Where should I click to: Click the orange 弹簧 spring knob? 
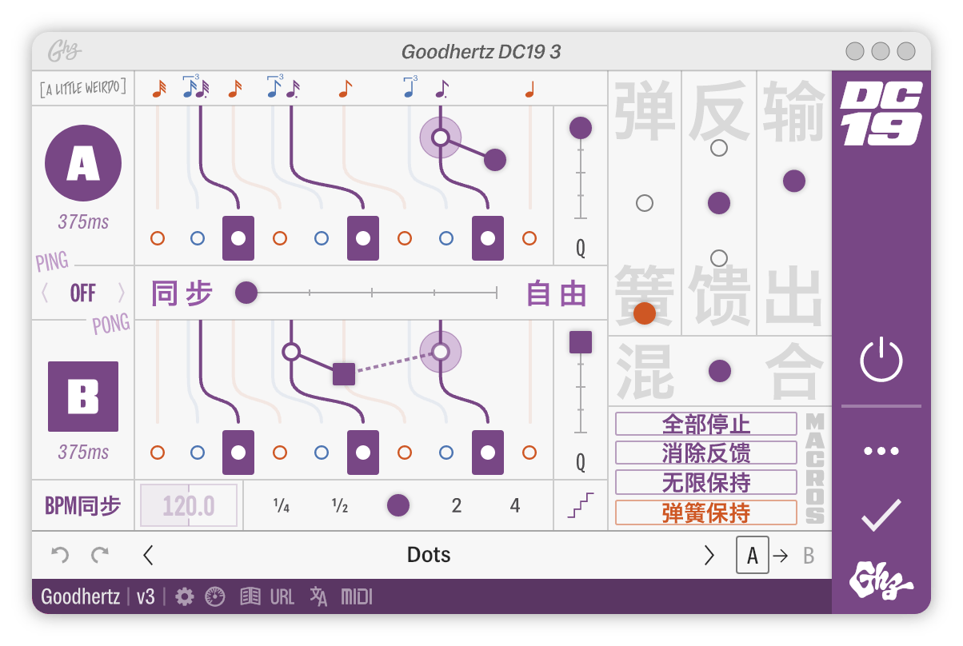[645, 313]
